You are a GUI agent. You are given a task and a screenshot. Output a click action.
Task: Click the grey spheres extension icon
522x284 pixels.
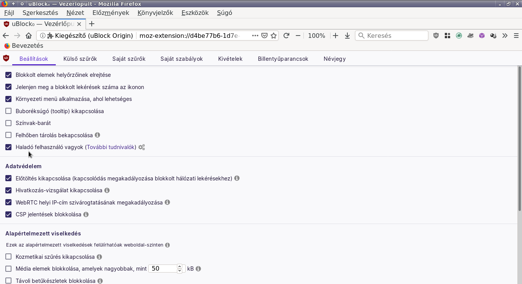[x=493, y=36]
